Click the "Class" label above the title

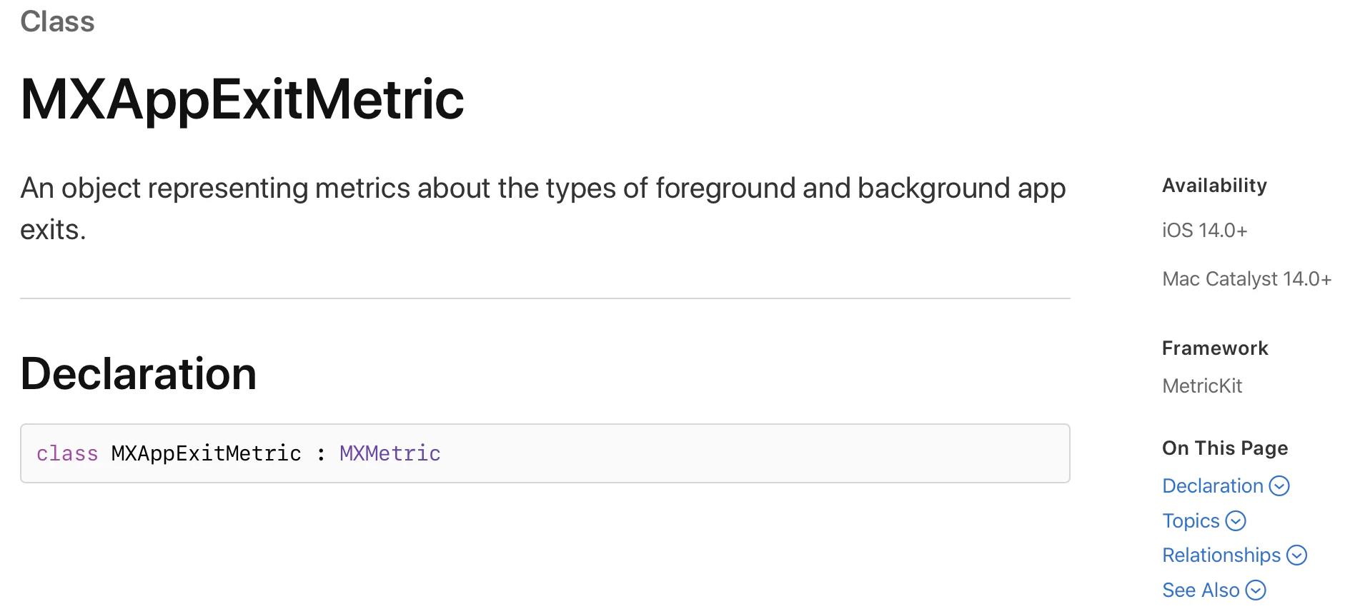point(57,21)
